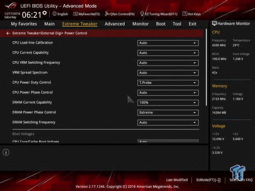The height and width of the screenshot is (191, 255).
Task: Open the Advanced tab
Action: [115, 24]
